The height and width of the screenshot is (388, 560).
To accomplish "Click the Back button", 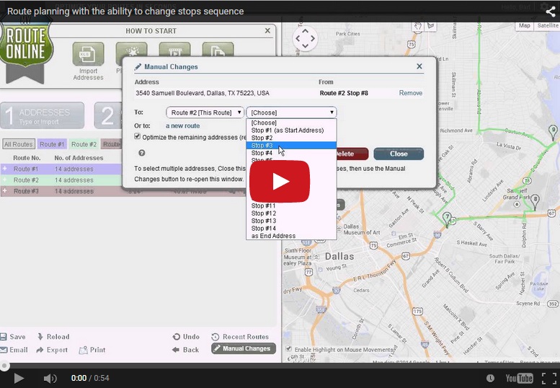I will [185, 350].
